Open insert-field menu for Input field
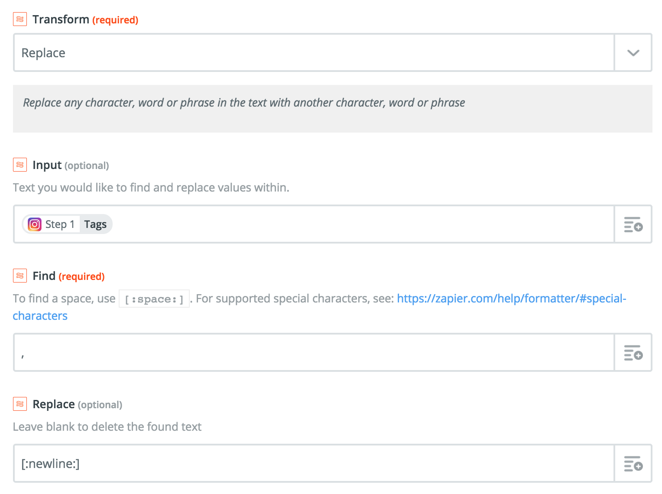The image size is (662, 494). click(633, 224)
